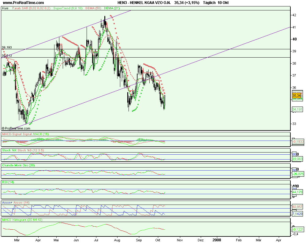Click the Dez month label on time axis
This screenshot has width=306, height=245.
coord(200,240)
